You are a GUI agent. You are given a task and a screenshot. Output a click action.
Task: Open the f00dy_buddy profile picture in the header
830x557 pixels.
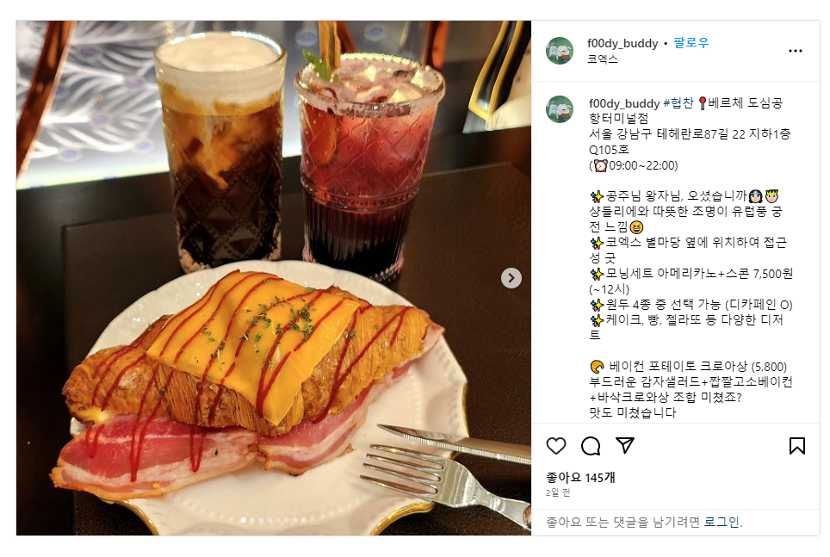click(x=560, y=51)
